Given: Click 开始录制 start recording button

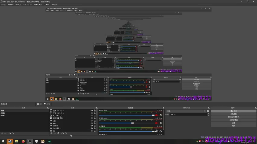Looking at the screenshot, I should (x=234, y=114).
